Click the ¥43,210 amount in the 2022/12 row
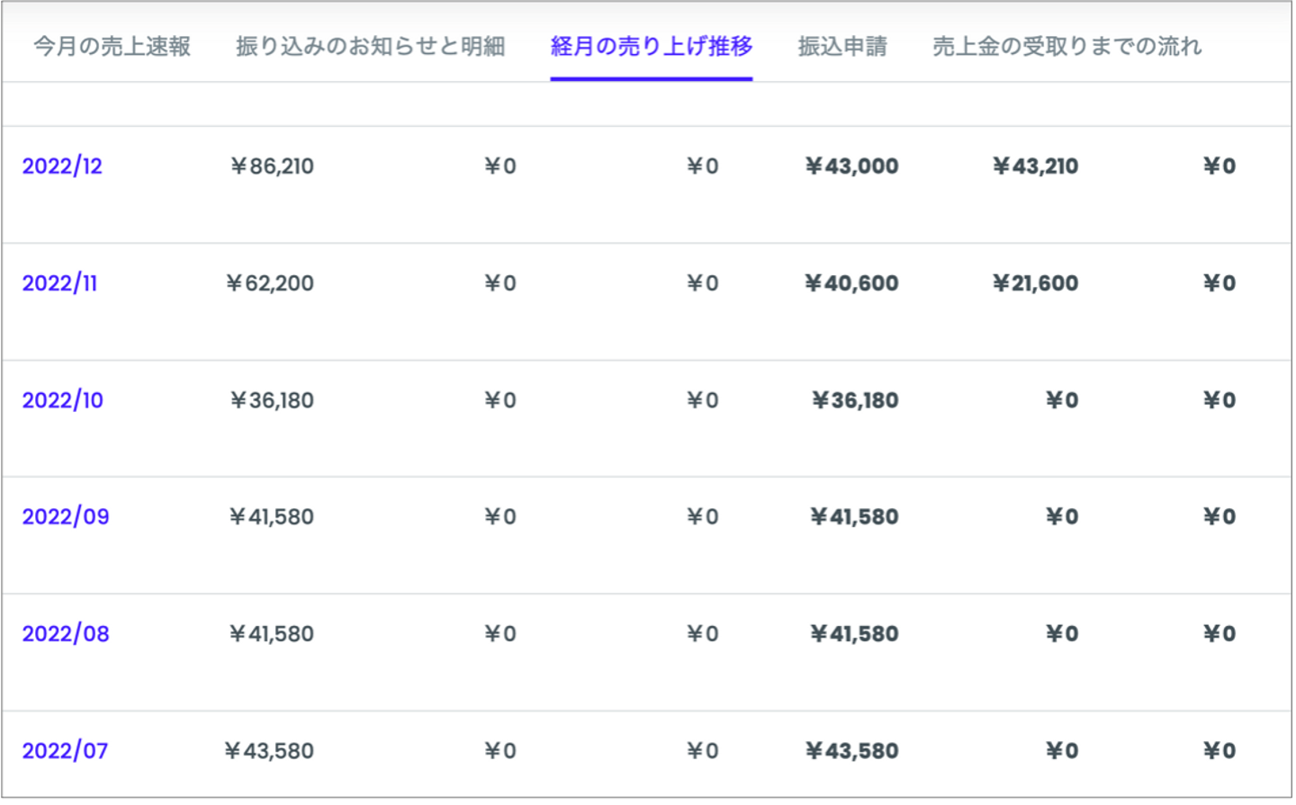The width and height of the screenshot is (1296, 805). point(1035,166)
